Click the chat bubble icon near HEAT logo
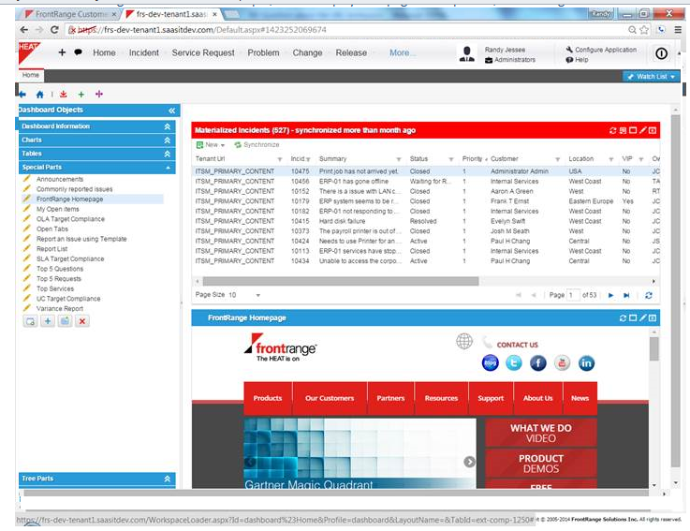 pyautogui.click(x=78, y=53)
